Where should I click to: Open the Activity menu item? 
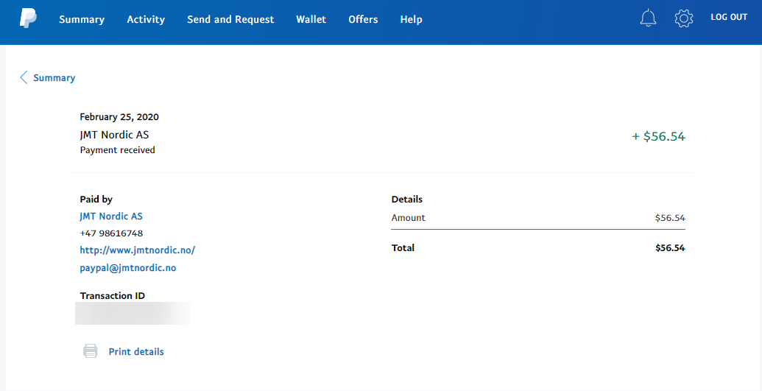click(x=146, y=19)
